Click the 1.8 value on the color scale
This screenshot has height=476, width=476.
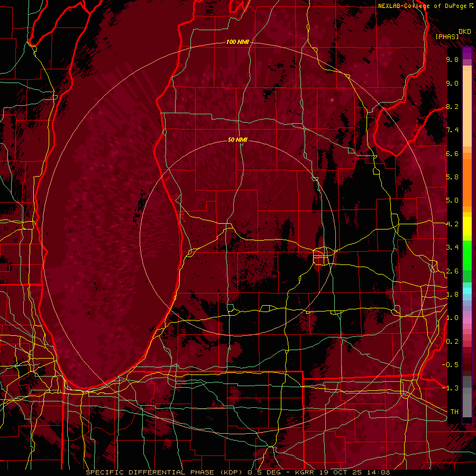point(452,295)
